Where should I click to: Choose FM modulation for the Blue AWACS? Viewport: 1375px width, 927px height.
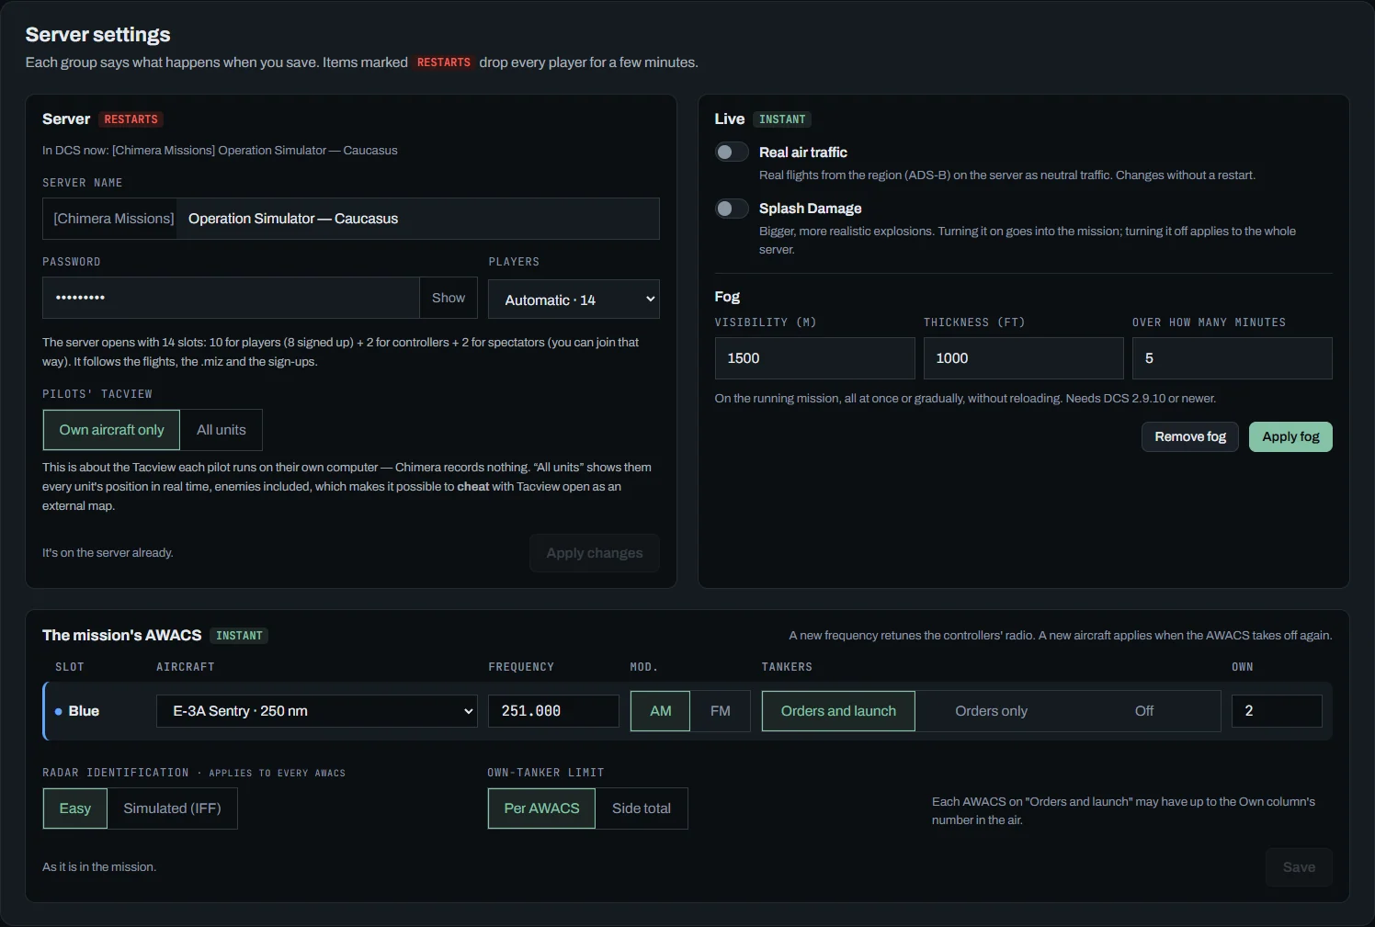(721, 711)
